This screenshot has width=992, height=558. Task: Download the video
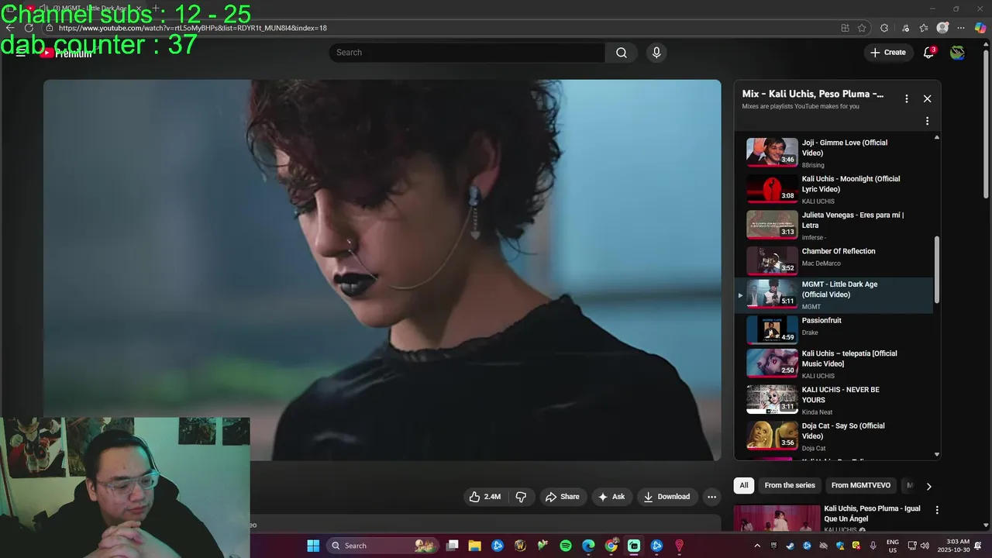pos(666,497)
